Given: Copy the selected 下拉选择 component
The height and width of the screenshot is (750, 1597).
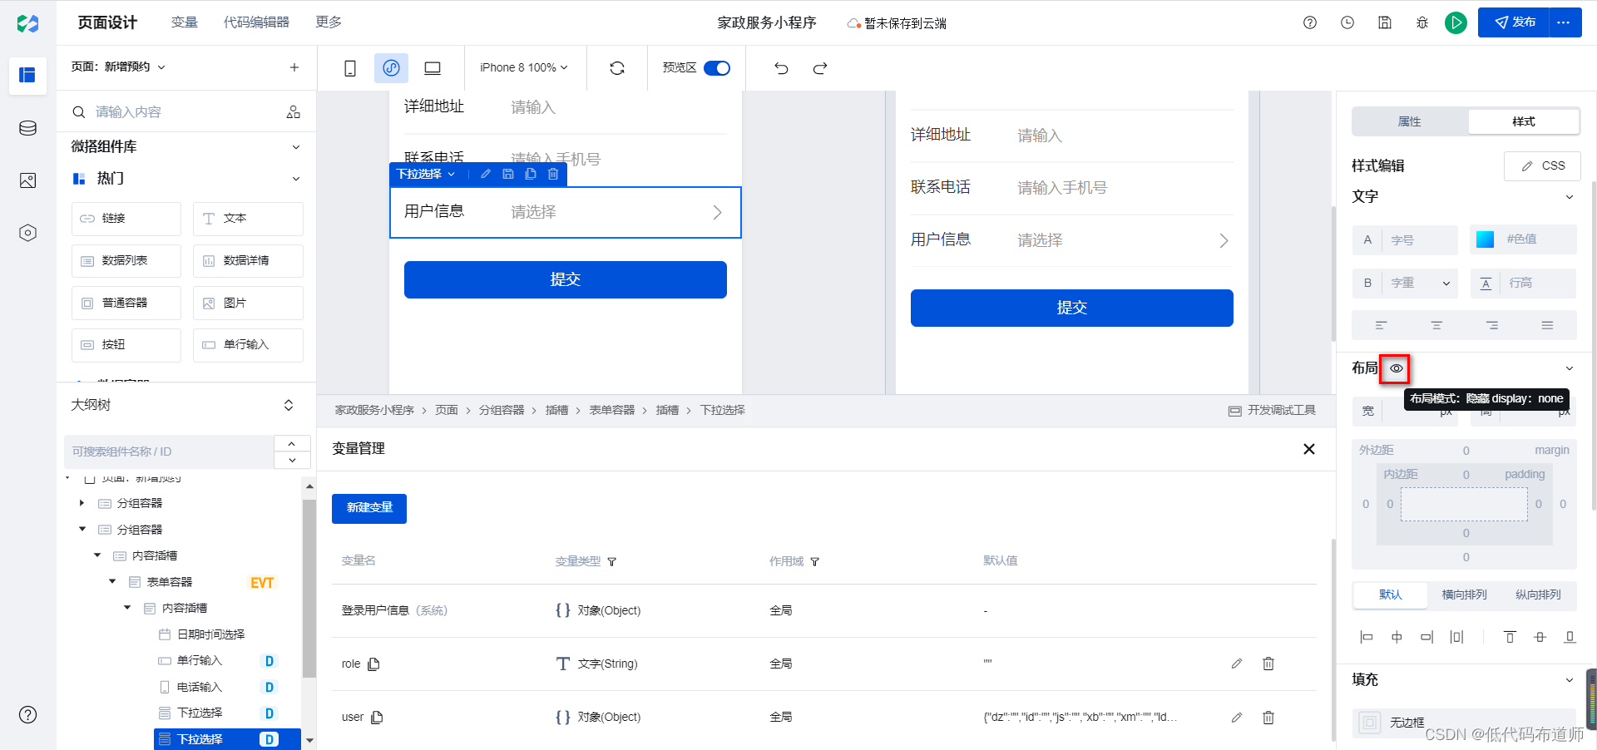Looking at the screenshot, I should [531, 174].
